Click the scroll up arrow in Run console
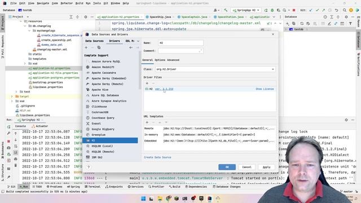 pyautogui.click(x=16, y=133)
